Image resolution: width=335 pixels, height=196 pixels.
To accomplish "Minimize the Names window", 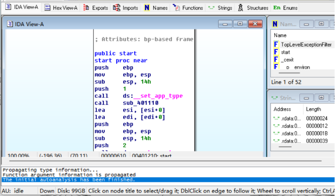I will [307, 24].
